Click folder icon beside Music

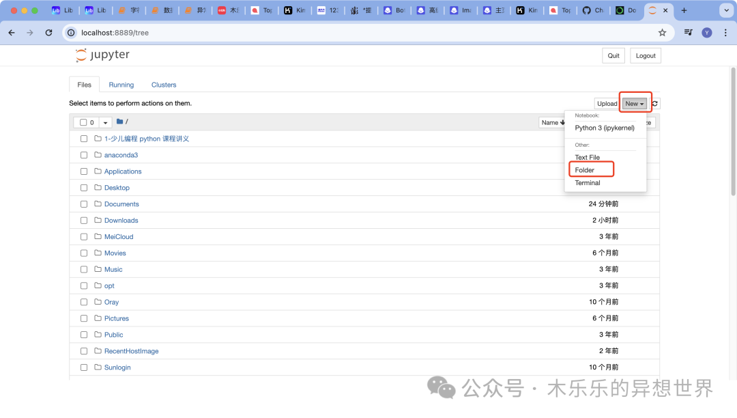tap(98, 269)
